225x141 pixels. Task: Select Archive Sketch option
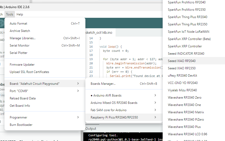[20, 31]
